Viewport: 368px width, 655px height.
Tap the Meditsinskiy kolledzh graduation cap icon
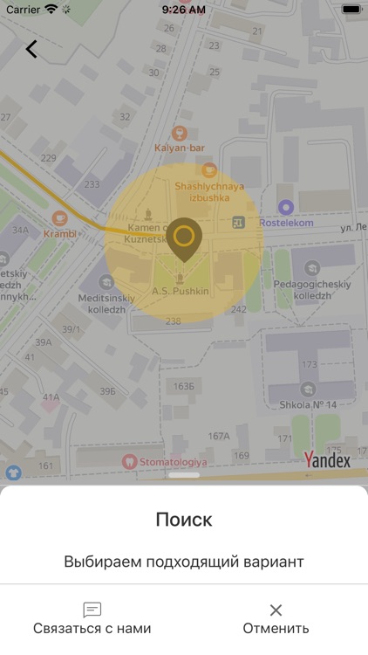click(x=106, y=283)
